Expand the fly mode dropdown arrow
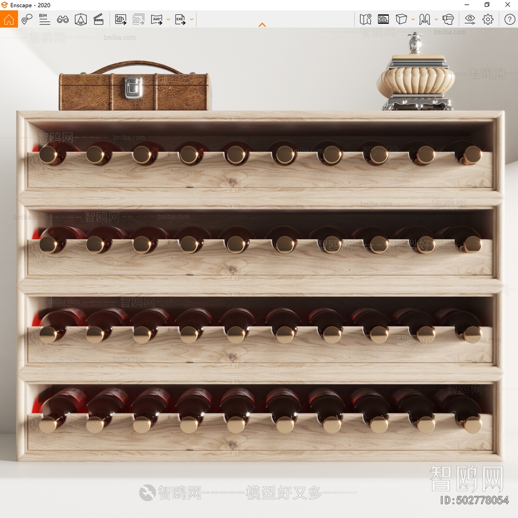518x518 pixels. tap(436, 19)
